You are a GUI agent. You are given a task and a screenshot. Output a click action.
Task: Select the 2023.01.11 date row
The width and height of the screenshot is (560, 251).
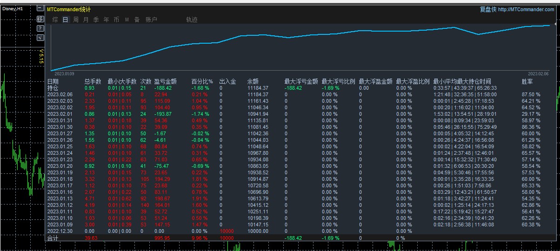click(60, 211)
